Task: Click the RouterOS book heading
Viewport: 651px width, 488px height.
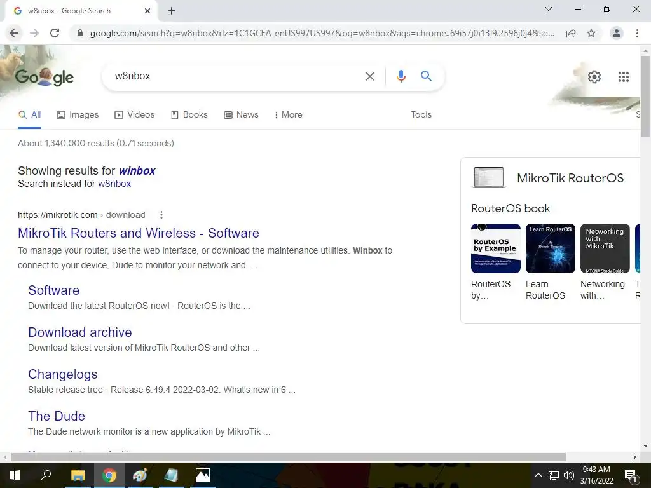Action: [x=511, y=208]
